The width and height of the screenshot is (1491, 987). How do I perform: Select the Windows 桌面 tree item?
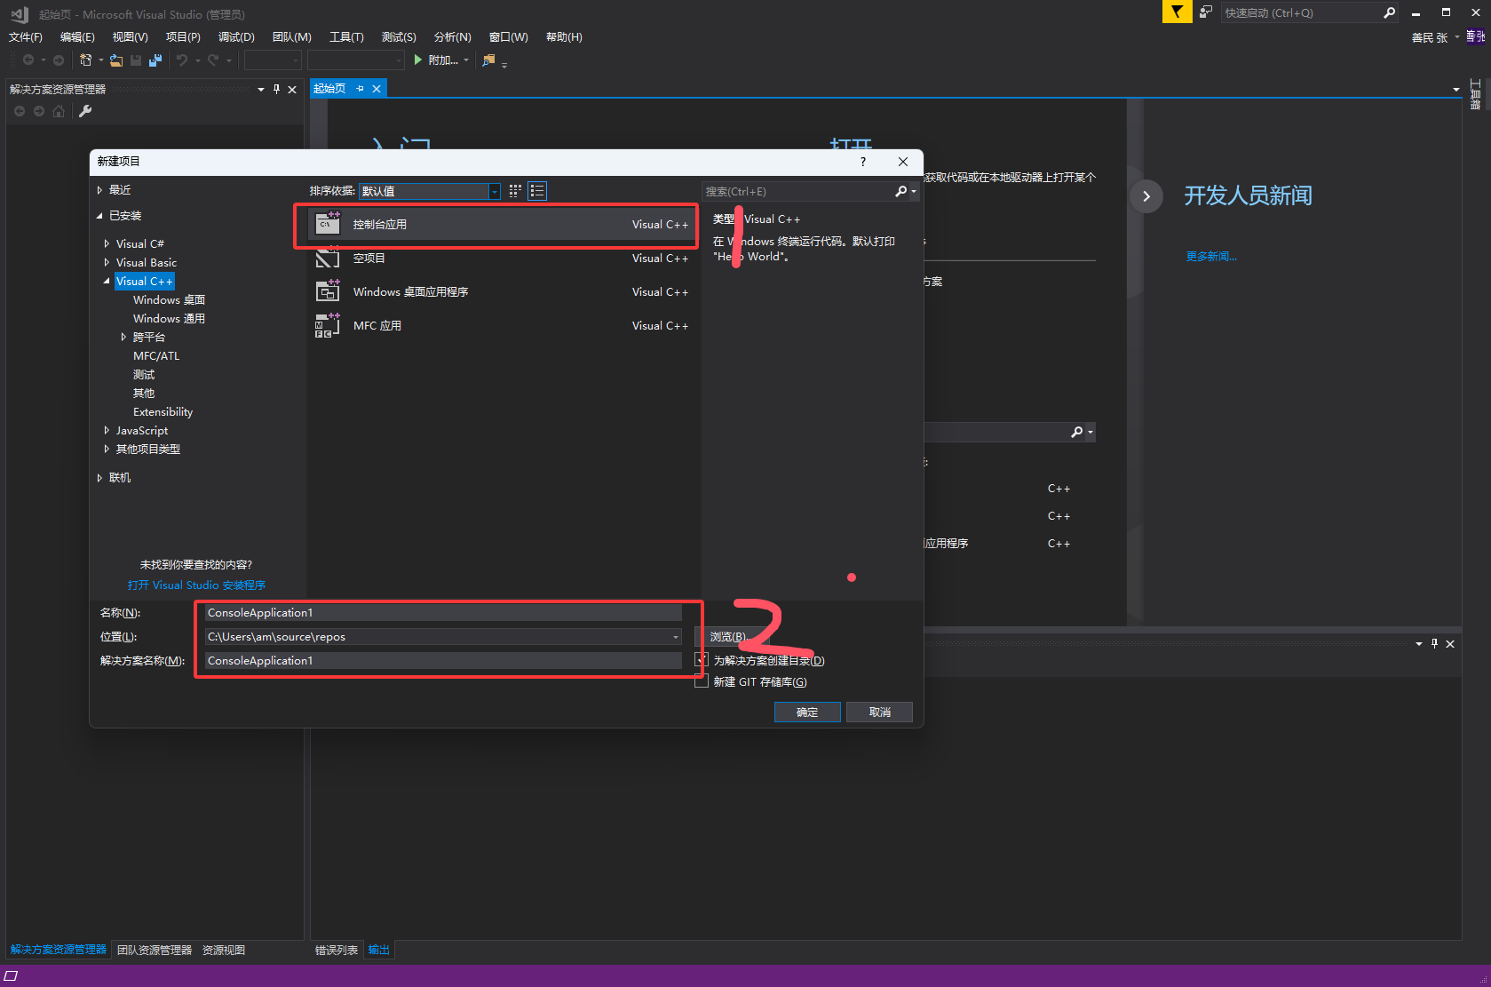click(x=169, y=300)
